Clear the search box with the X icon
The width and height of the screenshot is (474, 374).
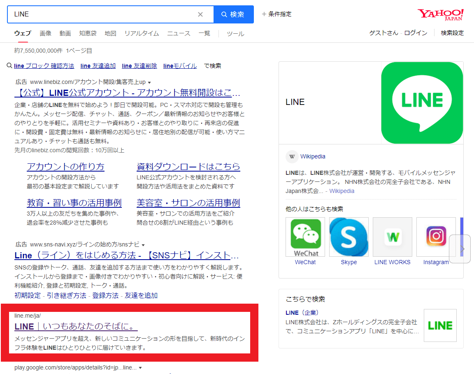coord(200,14)
